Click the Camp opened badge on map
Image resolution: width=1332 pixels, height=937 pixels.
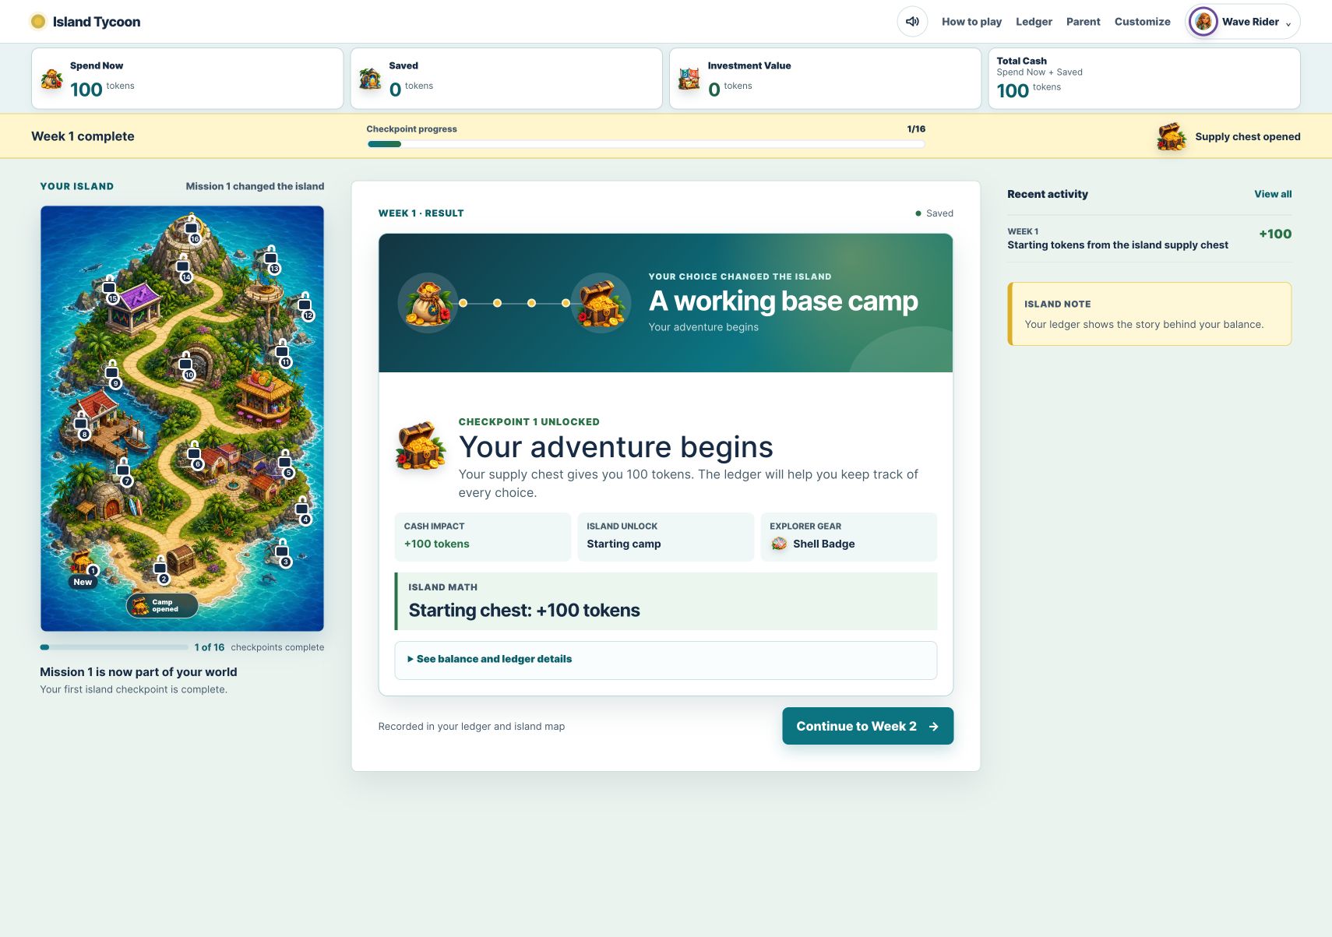point(162,605)
